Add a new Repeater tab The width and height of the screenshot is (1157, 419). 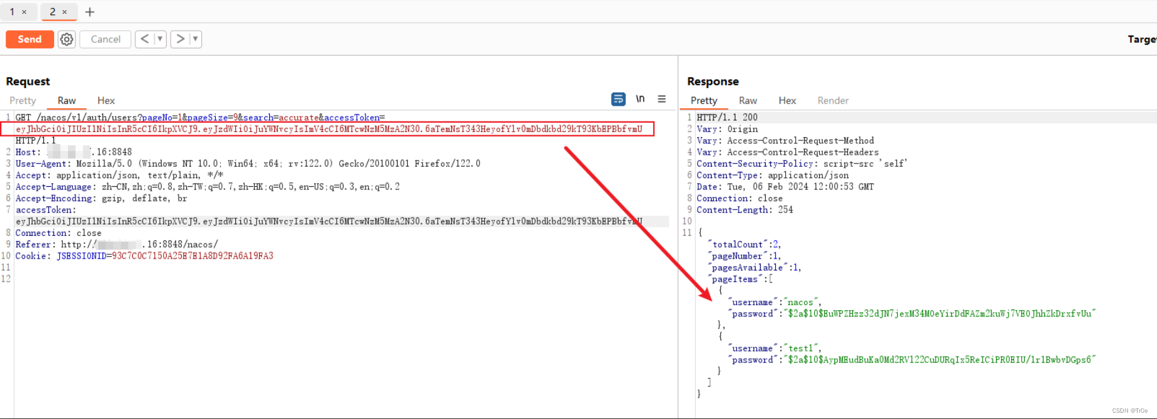(x=90, y=12)
